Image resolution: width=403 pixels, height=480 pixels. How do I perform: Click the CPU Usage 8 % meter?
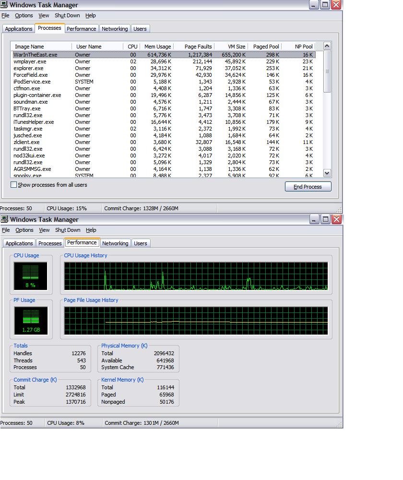[31, 276]
